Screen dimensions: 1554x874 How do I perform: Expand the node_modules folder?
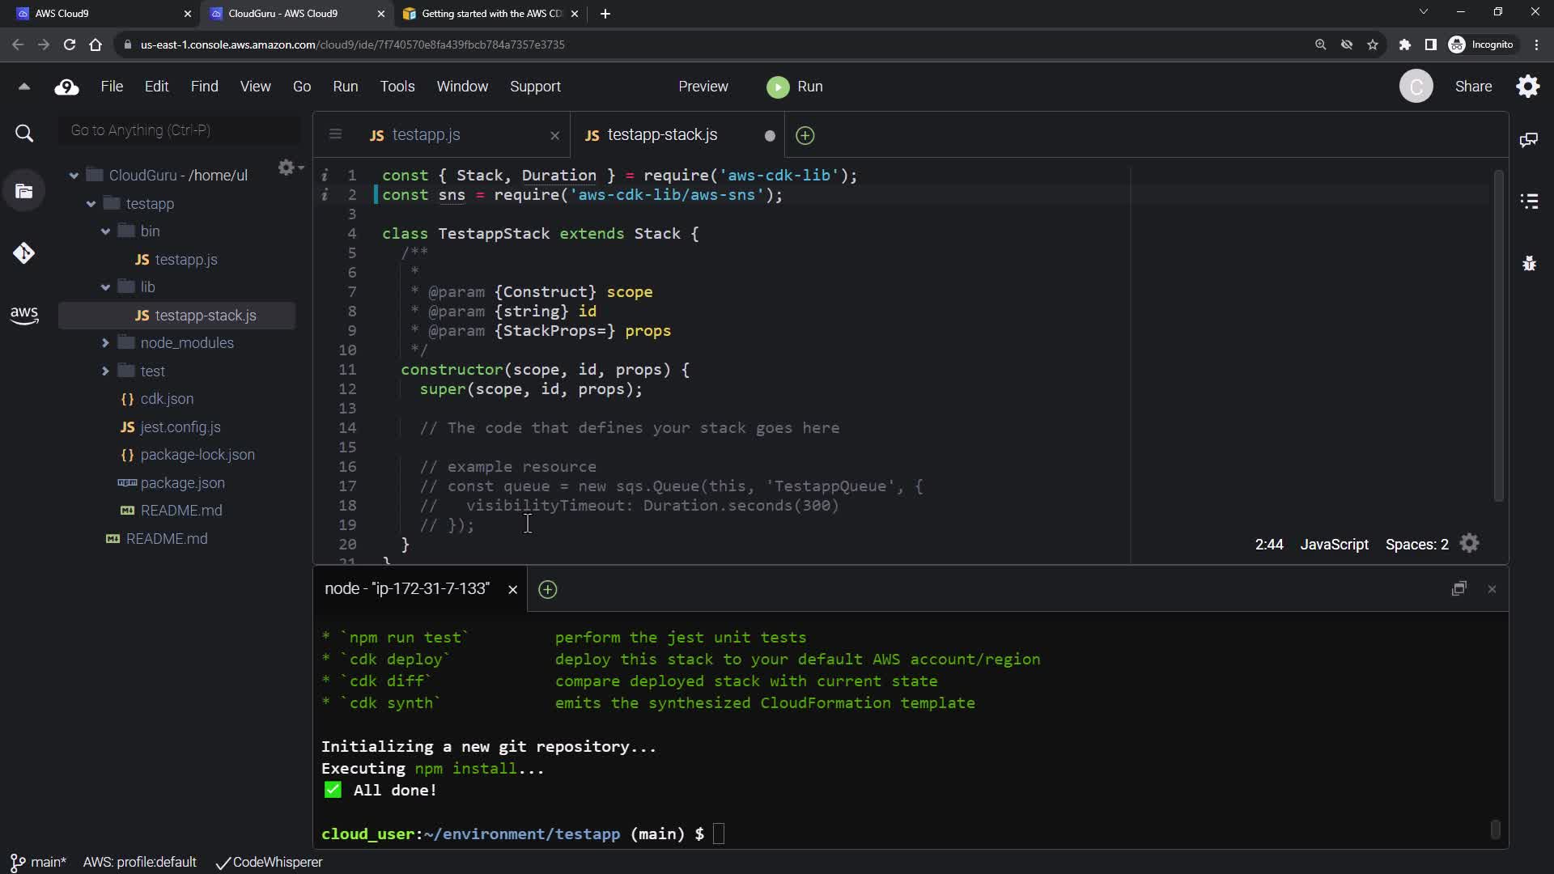(105, 343)
